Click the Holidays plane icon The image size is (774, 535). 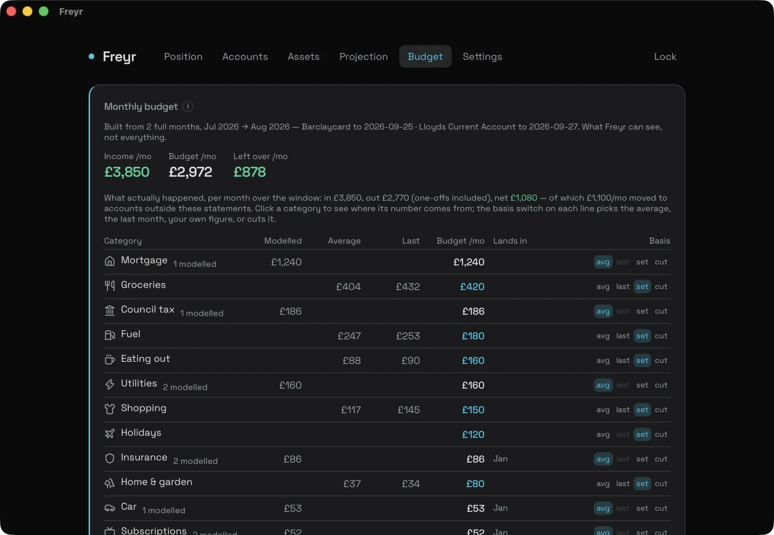110,434
